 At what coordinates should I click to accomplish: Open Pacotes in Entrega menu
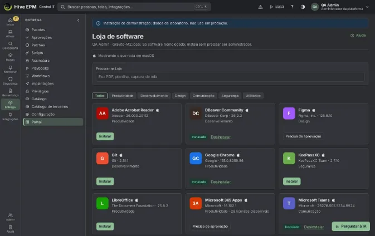[53, 30]
